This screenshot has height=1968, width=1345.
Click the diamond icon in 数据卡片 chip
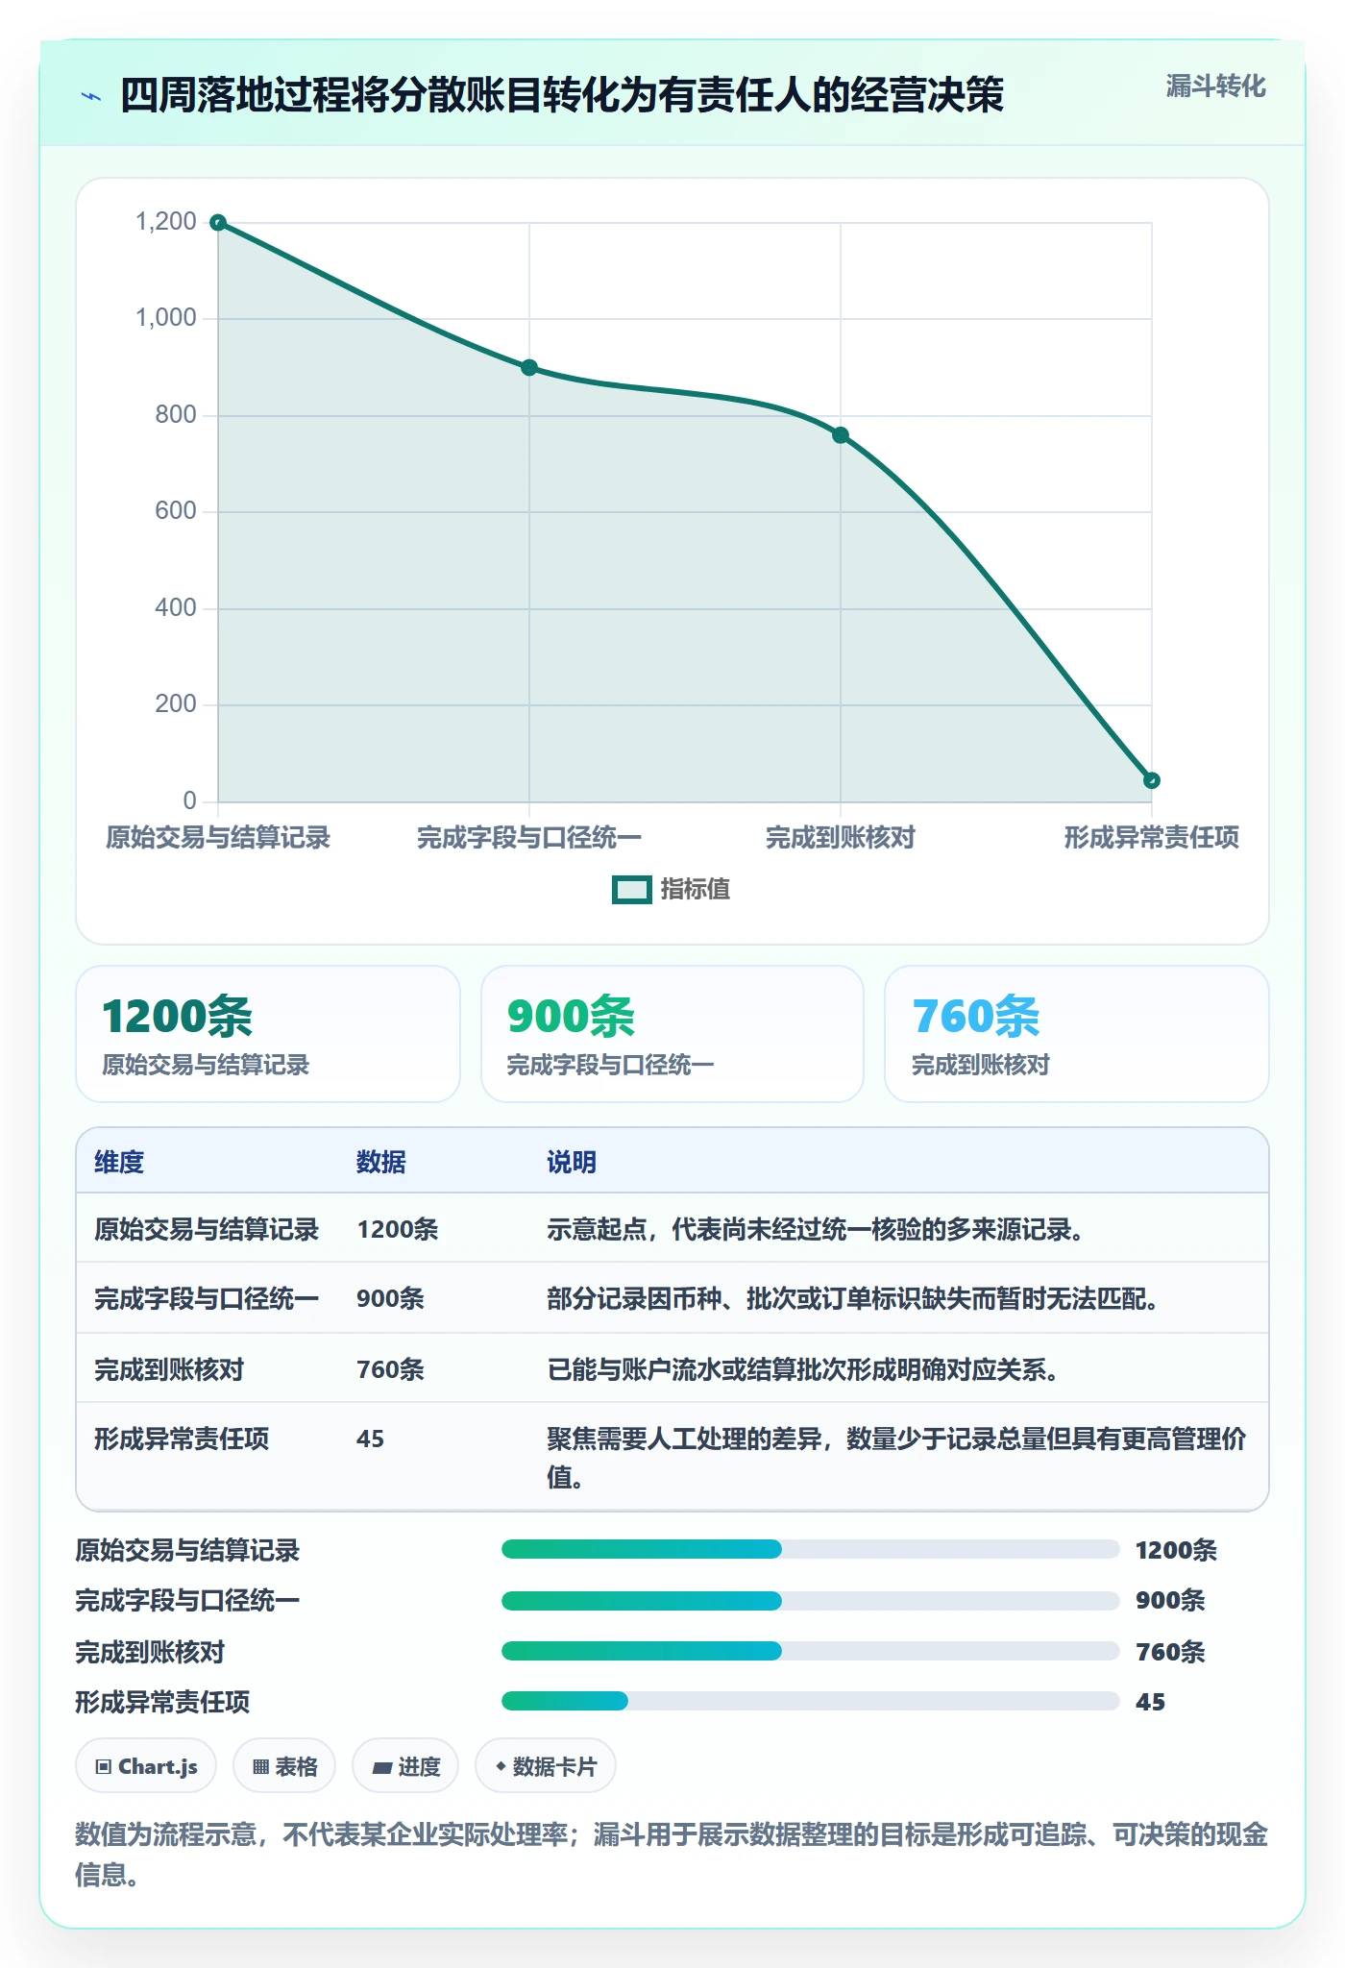501,1766
